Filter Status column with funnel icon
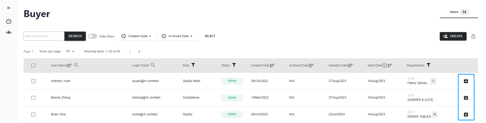This screenshot has height=123, width=486. 234,65
